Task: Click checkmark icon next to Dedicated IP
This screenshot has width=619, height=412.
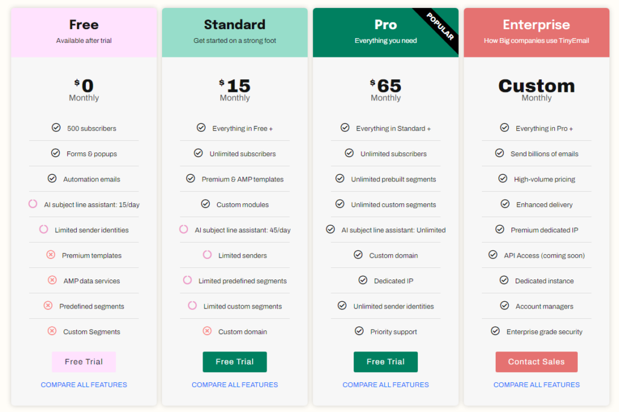Action: [x=363, y=280]
